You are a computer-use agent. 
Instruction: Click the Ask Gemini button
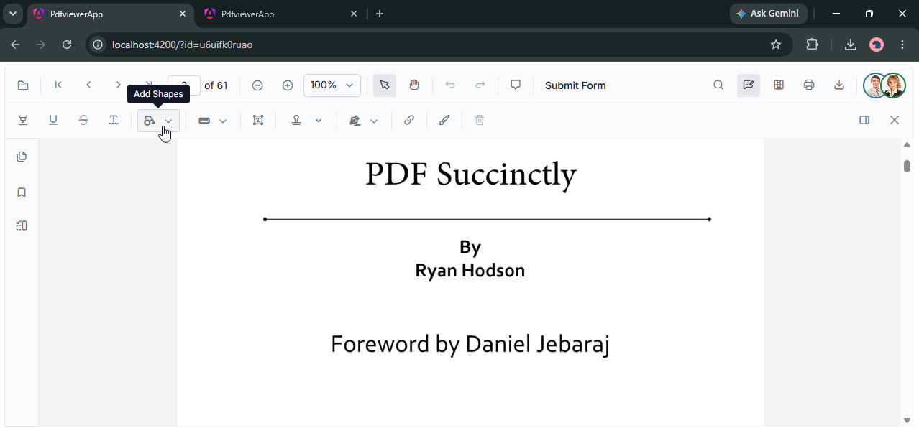tap(769, 14)
